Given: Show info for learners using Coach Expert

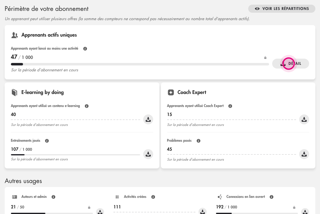Looking at the screenshot, I should click(230, 106).
